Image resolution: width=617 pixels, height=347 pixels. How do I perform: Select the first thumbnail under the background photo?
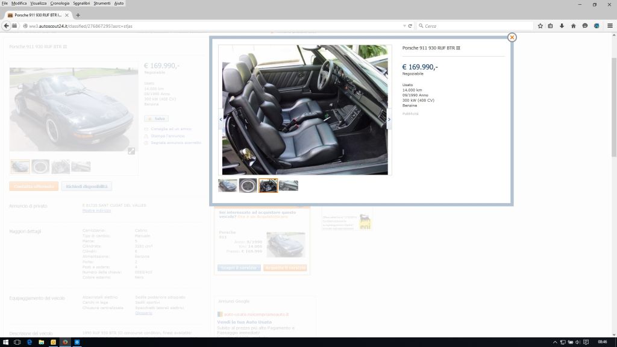pyautogui.click(x=20, y=166)
